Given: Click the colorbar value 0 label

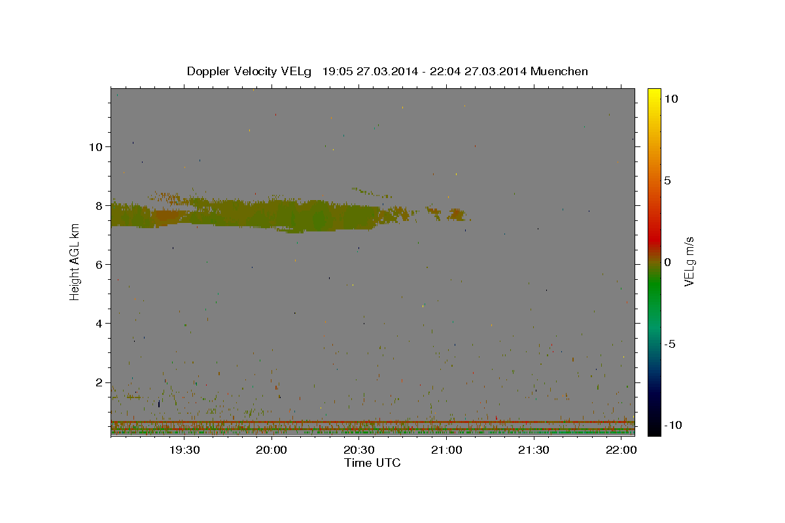Looking at the screenshot, I should point(668,261).
